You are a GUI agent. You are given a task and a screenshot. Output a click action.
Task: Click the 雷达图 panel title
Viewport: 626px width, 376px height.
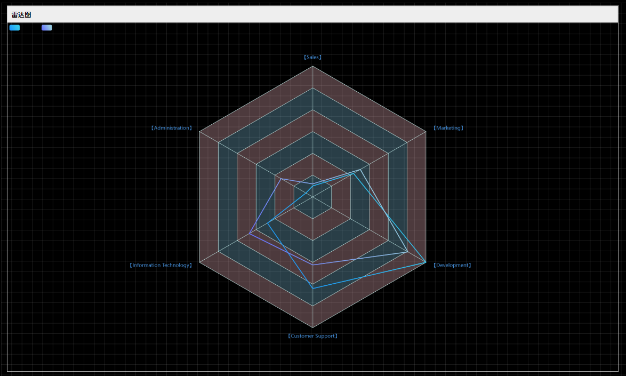coord(21,15)
